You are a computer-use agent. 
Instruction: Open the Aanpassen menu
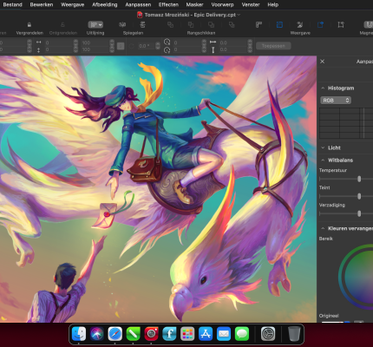(x=138, y=4)
